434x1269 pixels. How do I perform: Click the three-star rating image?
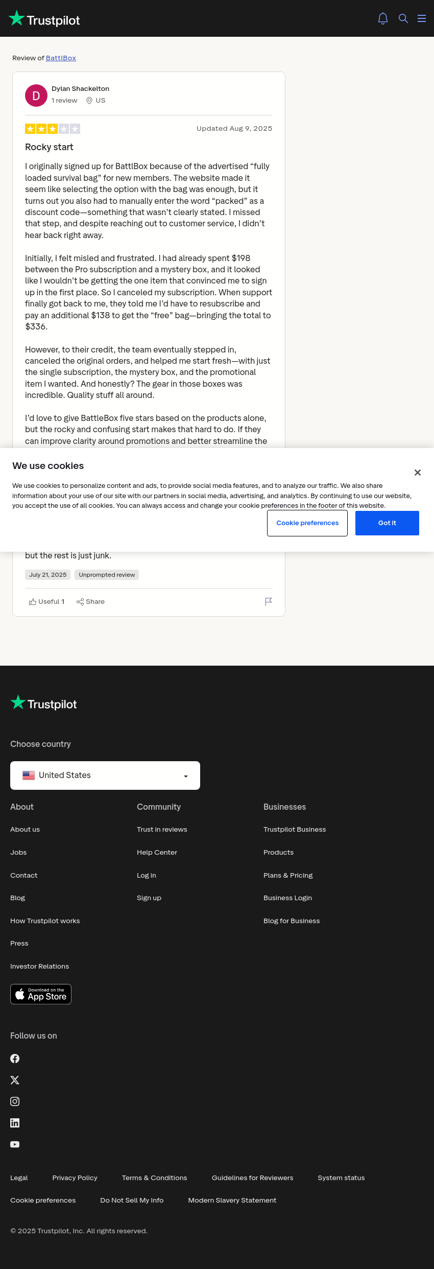click(x=53, y=129)
